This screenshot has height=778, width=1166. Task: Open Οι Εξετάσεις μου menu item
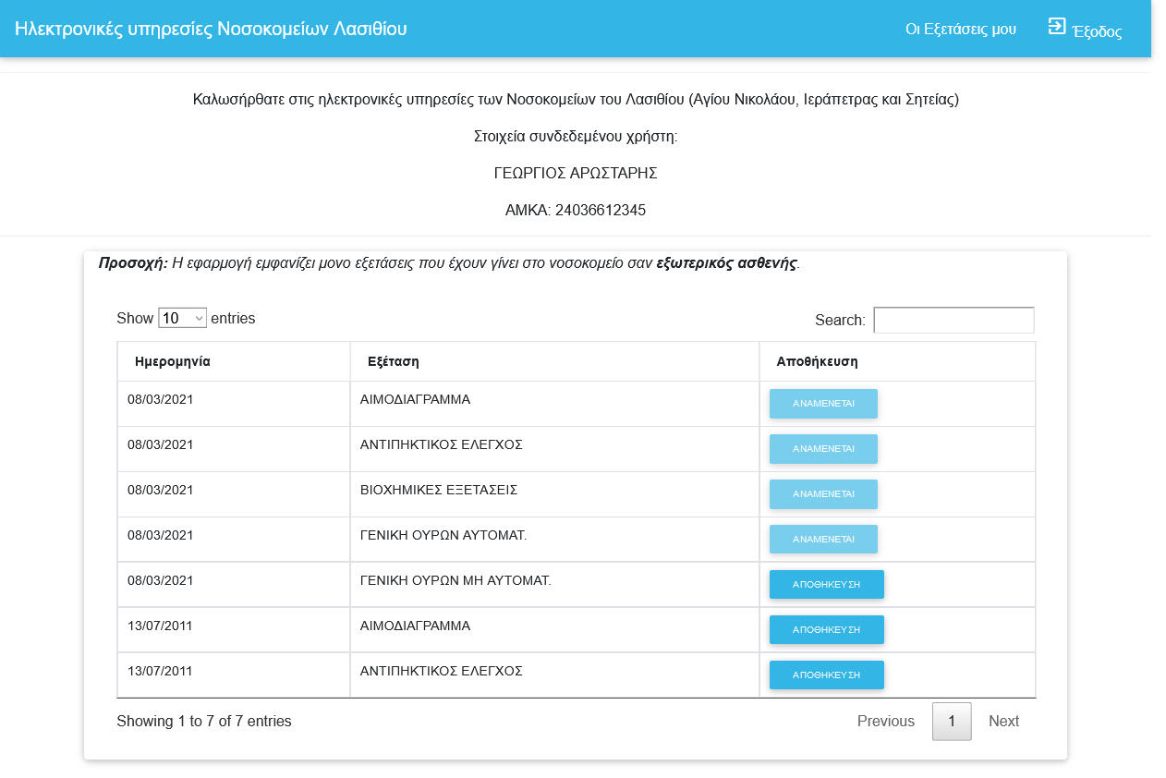click(x=960, y=30)
